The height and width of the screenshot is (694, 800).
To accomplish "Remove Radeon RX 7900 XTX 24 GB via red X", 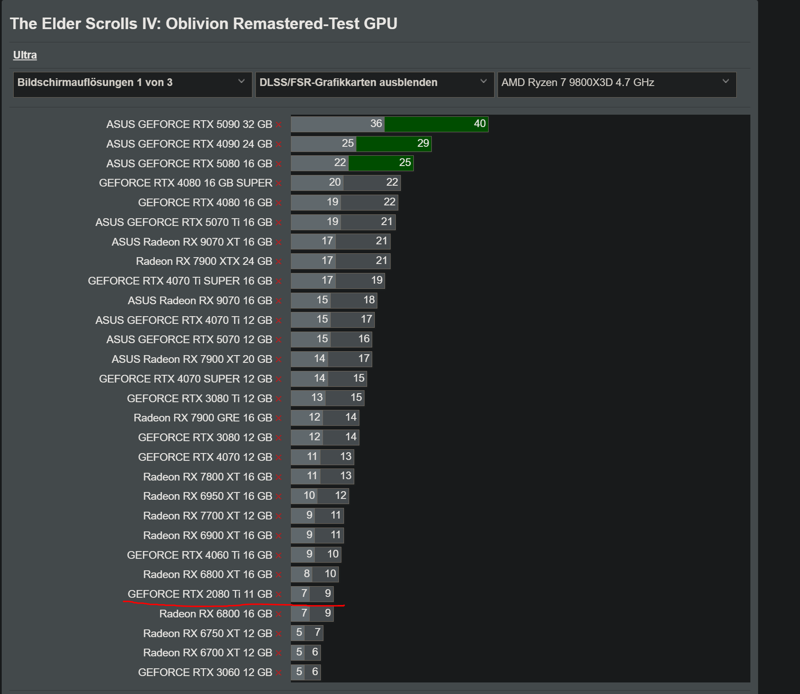I will tap(279, 262).
